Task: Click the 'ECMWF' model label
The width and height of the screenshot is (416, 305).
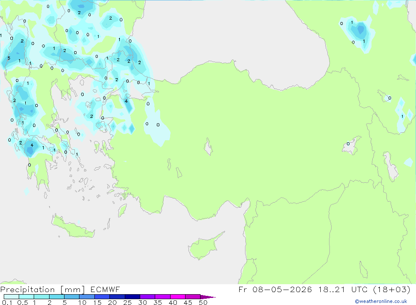Action: (105, 290)
